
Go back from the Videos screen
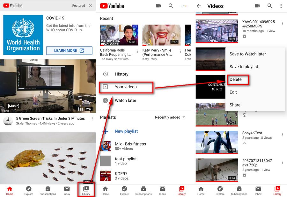point(199,6)
